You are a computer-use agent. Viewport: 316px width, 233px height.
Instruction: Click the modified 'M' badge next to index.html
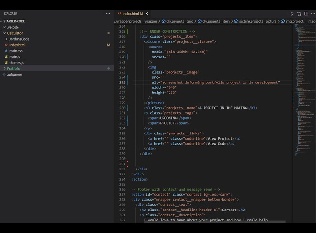[108, 45]
